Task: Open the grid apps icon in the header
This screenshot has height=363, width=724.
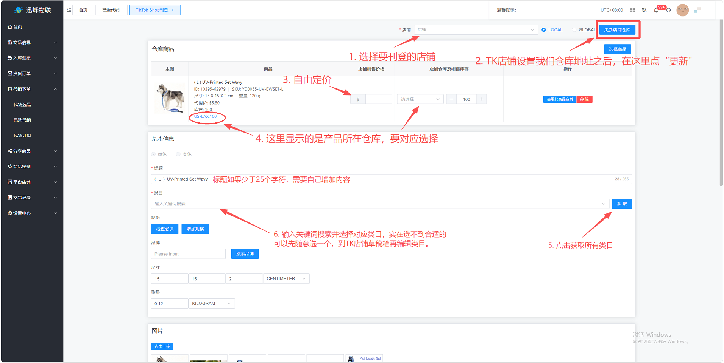Action: pyautogui.click(x=632, y=10)
